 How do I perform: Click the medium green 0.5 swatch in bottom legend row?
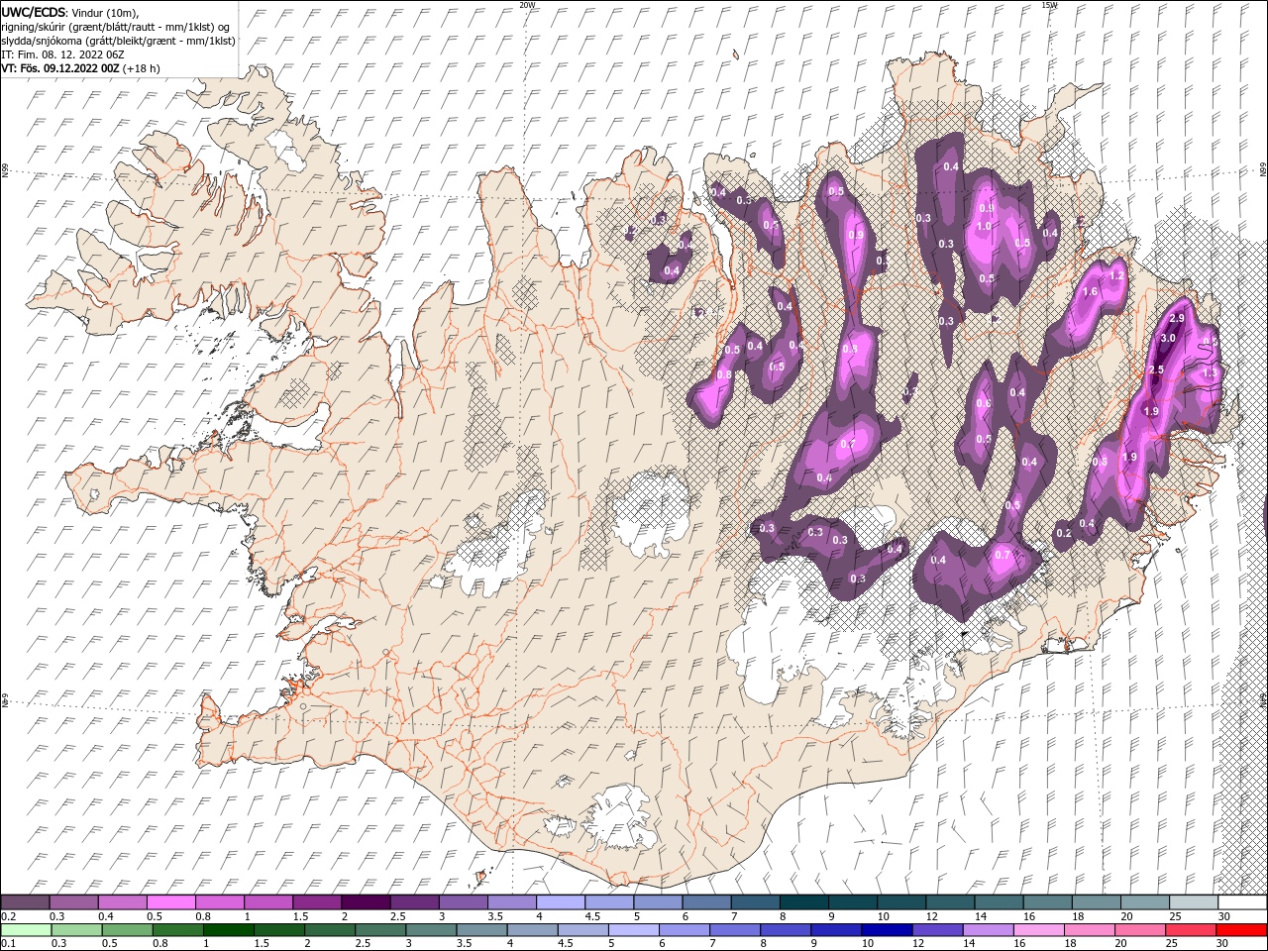point(127,930)
